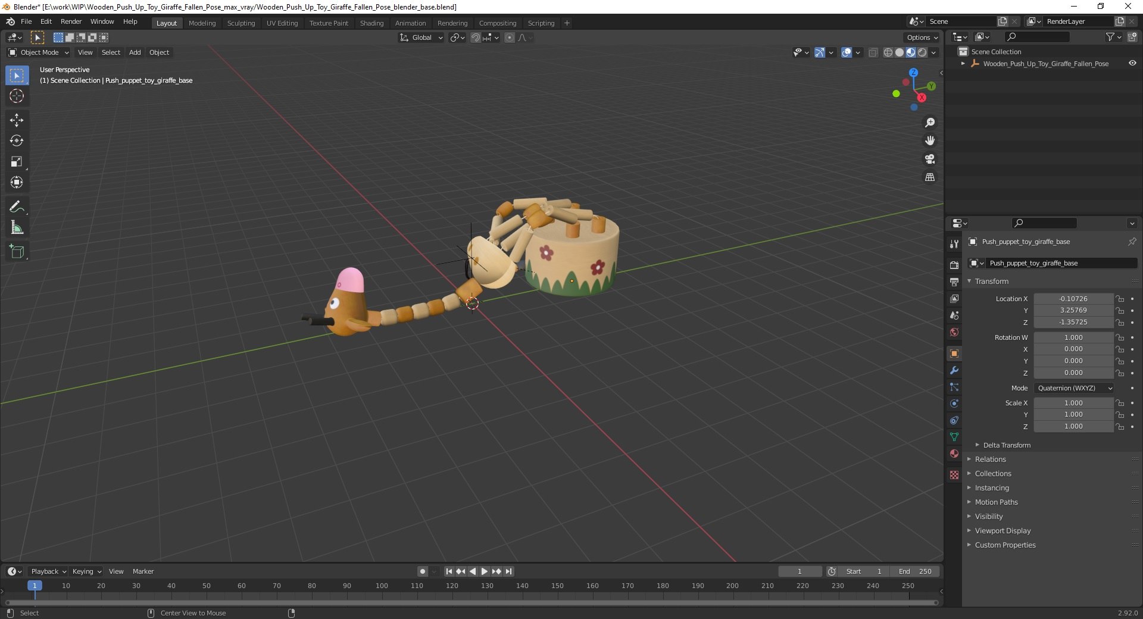Toggle Scale Z lock icon

[1120, 427]
